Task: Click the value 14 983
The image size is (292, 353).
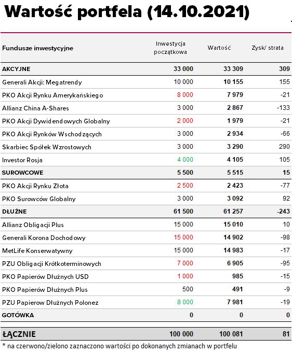Action: [233, 250]
